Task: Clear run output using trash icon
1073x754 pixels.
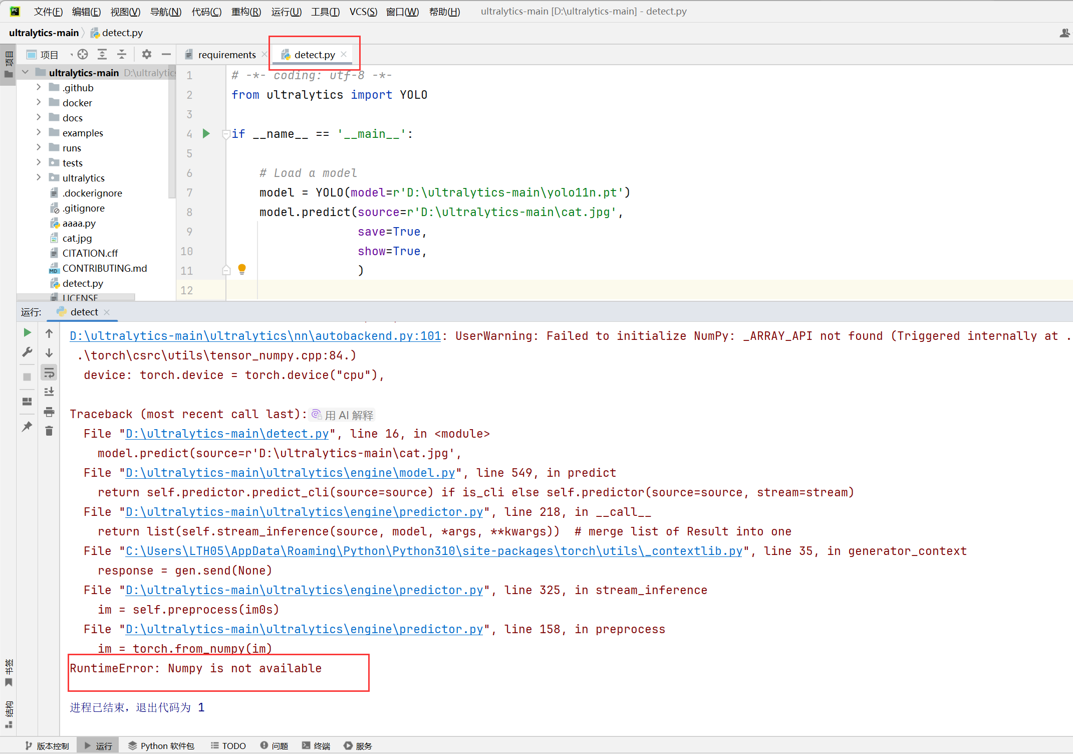Action: point(49,431)
